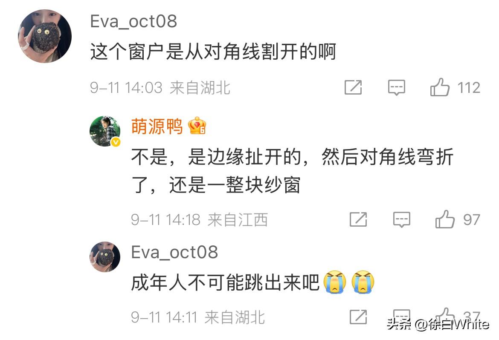Select the 成年人不可能跳出来吧 reply text
The image size is (499, 340).
pos(225,282)
